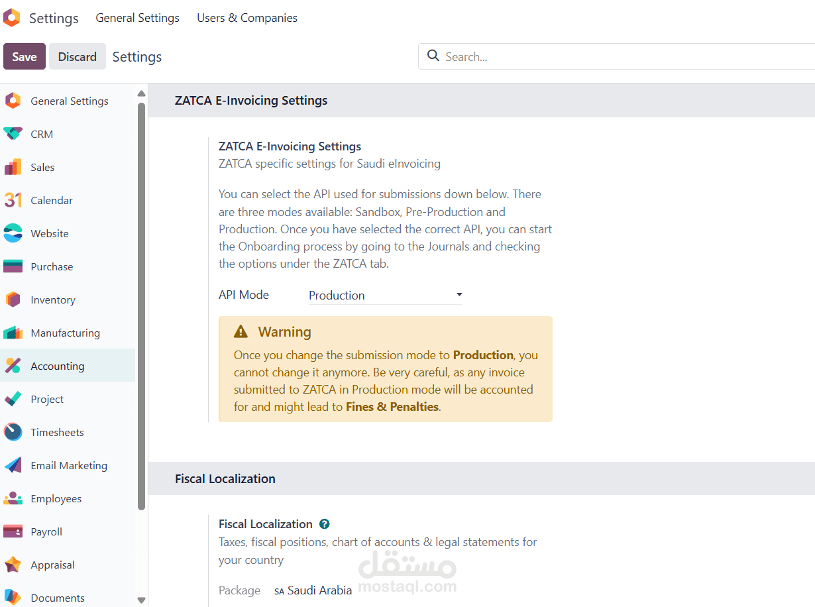Click the search magnifier icon
Viewport: 815px width, 607px height.
pyautogui.click(x=433, y=56)
